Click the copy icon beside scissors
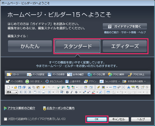The width and height of the screenshot is (155, 126). tap(34, 87)
